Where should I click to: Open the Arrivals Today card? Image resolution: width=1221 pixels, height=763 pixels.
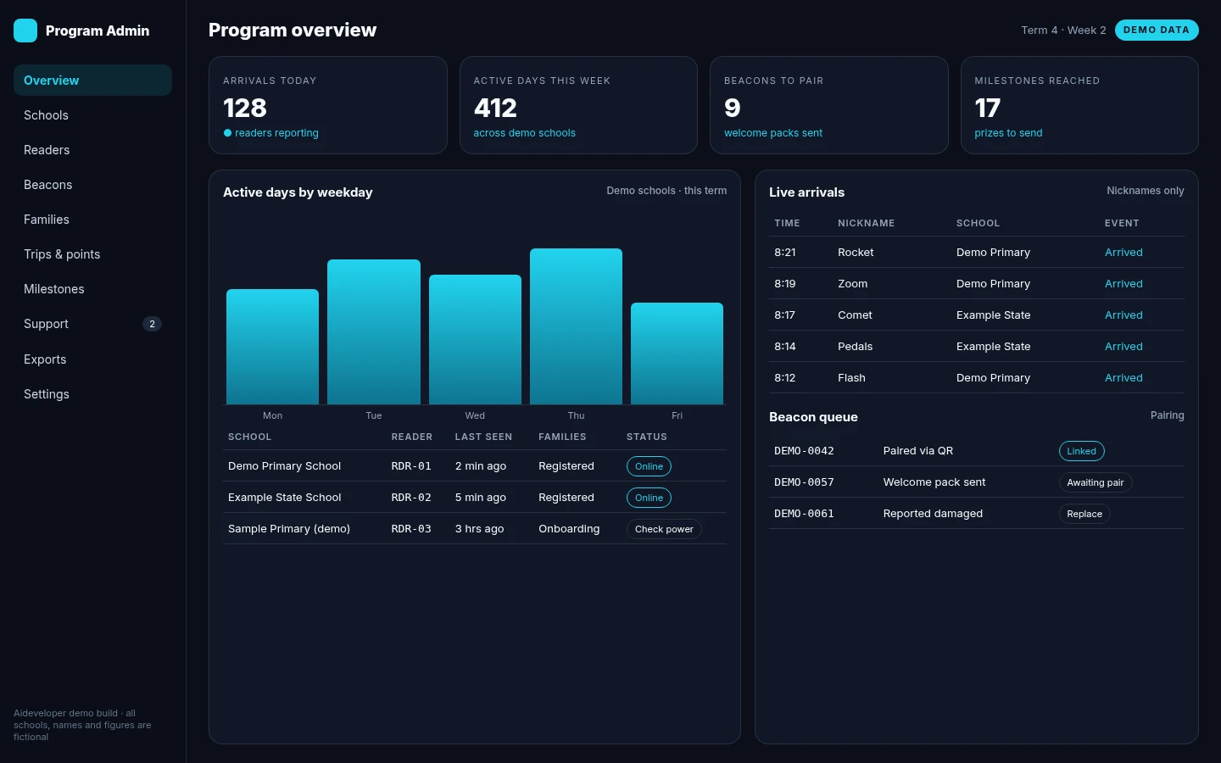[328, 105]
